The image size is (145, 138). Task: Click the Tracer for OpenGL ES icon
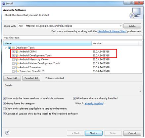pyautogui.click(x=17, y=71)
